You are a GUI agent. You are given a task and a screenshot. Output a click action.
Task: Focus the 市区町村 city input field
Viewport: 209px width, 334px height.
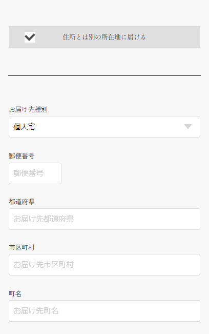[x=104, y=265]
